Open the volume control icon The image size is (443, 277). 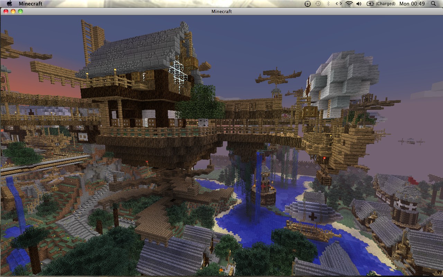pyautogui.click(x=359, y=4)
